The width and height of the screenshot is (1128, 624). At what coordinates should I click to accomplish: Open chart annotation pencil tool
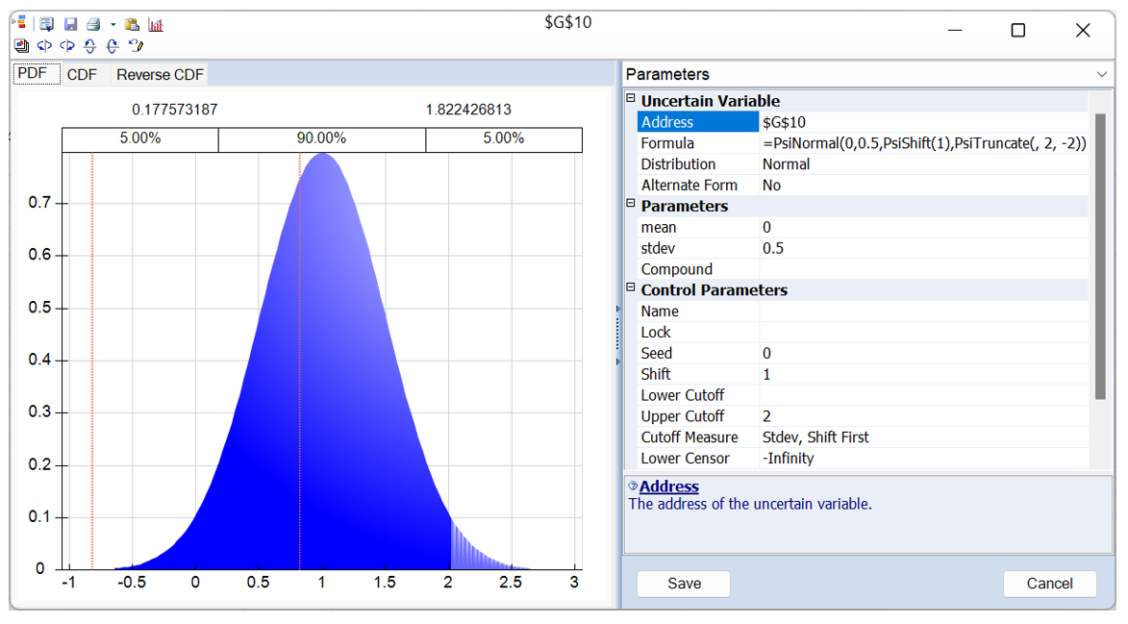(137, 45)
